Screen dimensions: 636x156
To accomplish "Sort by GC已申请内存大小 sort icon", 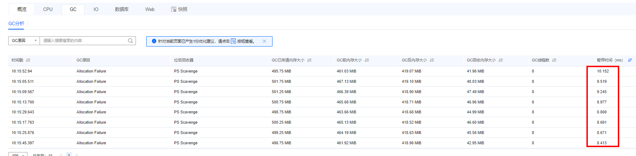I will (x=310, y=60).
